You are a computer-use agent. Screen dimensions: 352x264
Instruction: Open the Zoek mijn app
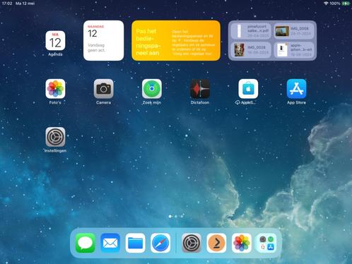point(152,89)
